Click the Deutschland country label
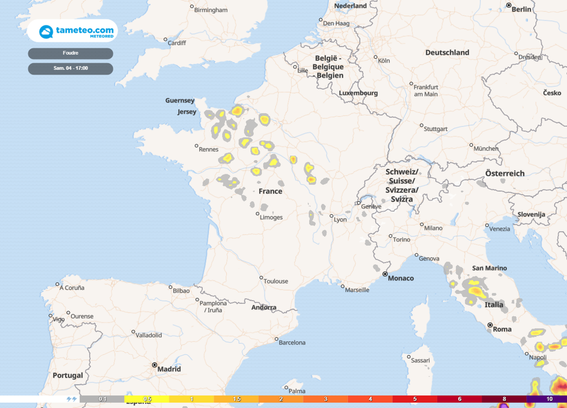Viewport: 567px width, 408px height. [x=447, y=53]
